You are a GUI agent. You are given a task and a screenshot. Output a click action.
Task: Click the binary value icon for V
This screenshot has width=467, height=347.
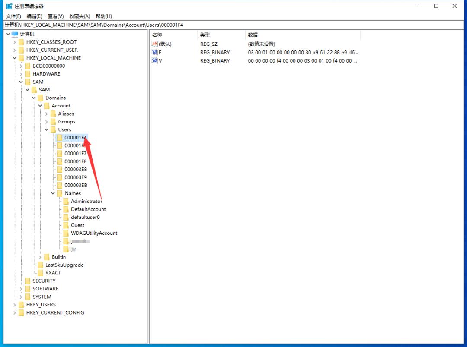pyautogui.click(x=155, y=61)
